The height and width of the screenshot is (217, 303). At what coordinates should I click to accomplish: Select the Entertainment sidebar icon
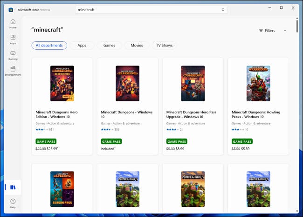[x=13, y=70]
